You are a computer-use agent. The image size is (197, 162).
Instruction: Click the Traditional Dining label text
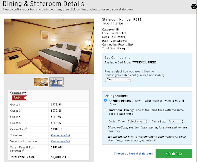[122, 110]
